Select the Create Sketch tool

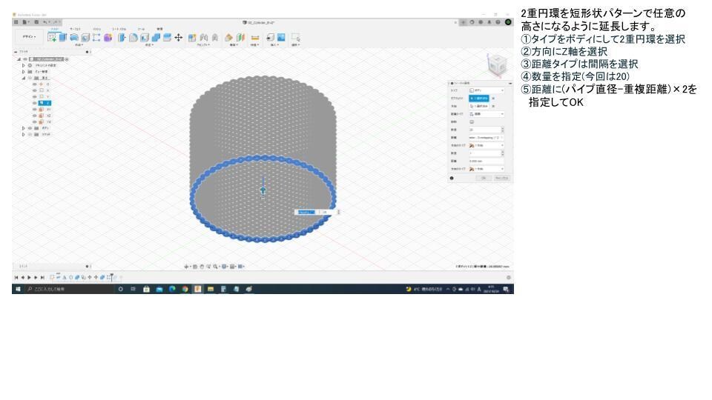[52, 38]
